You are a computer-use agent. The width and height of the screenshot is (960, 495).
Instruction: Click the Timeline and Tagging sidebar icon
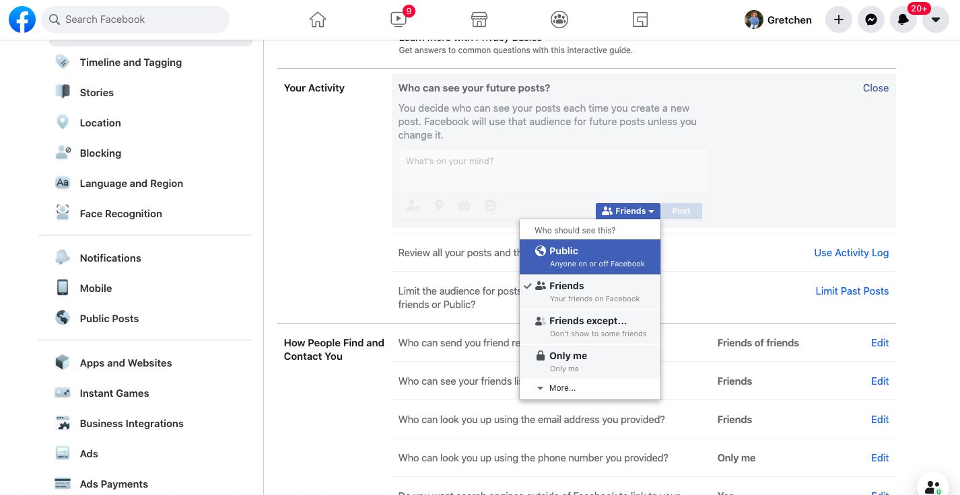pos(63,62)
